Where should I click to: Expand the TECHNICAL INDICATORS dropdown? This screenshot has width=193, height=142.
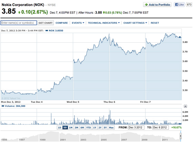click(x=104, y=23)
